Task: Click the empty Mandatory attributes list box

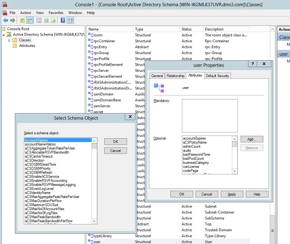Action: pos(210,116)
